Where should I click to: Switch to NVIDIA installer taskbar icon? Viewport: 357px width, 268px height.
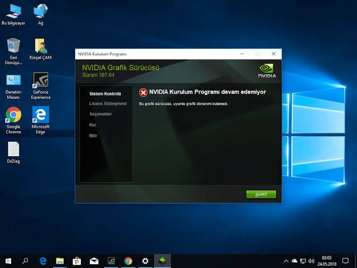click(x=162, y=261)
